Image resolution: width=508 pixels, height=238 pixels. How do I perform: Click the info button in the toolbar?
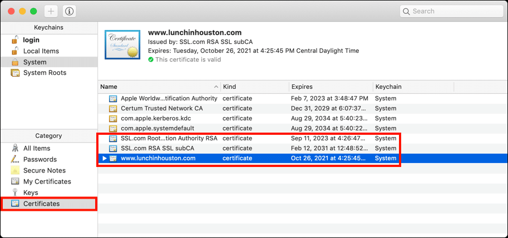click(70, 11)
